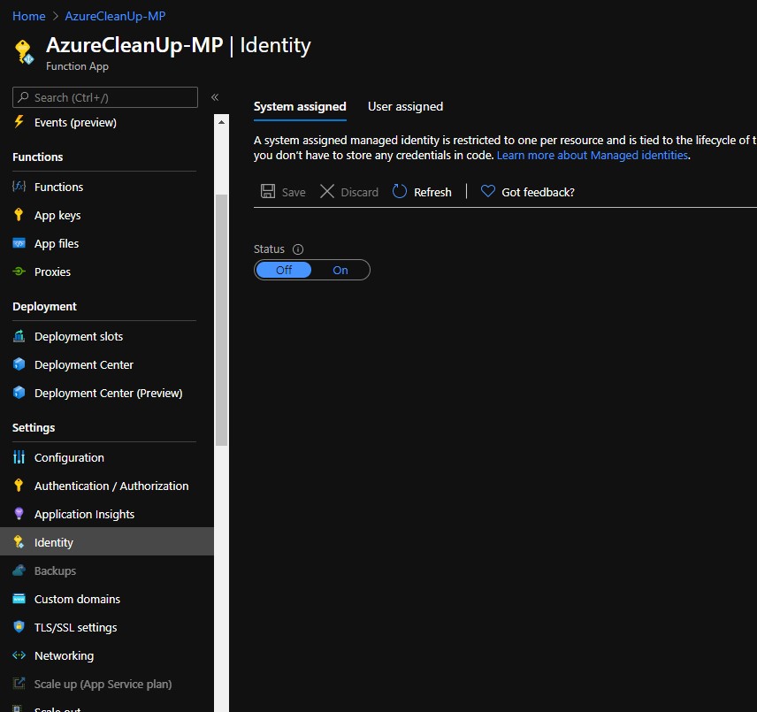The width and height of the screenshot is (757, 712).
Task: Switch to the System assigned tab
Action: (x=300, y=106)
